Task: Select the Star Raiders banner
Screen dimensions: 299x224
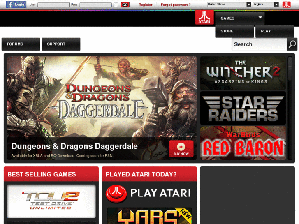Action: pos(243,108)
